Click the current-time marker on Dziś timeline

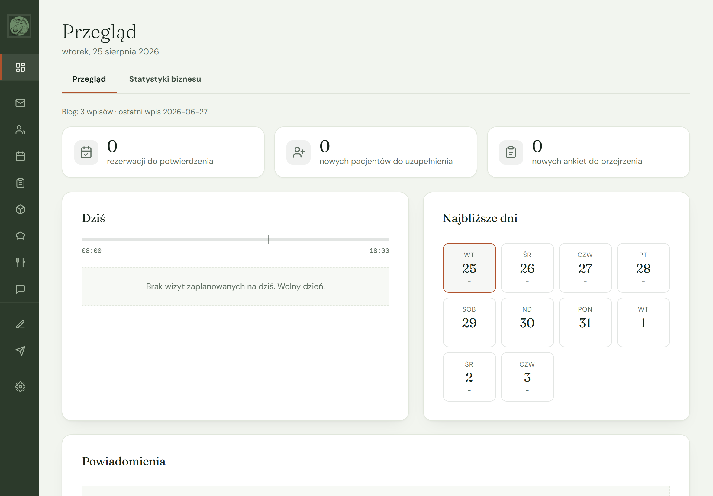point(268,239)
